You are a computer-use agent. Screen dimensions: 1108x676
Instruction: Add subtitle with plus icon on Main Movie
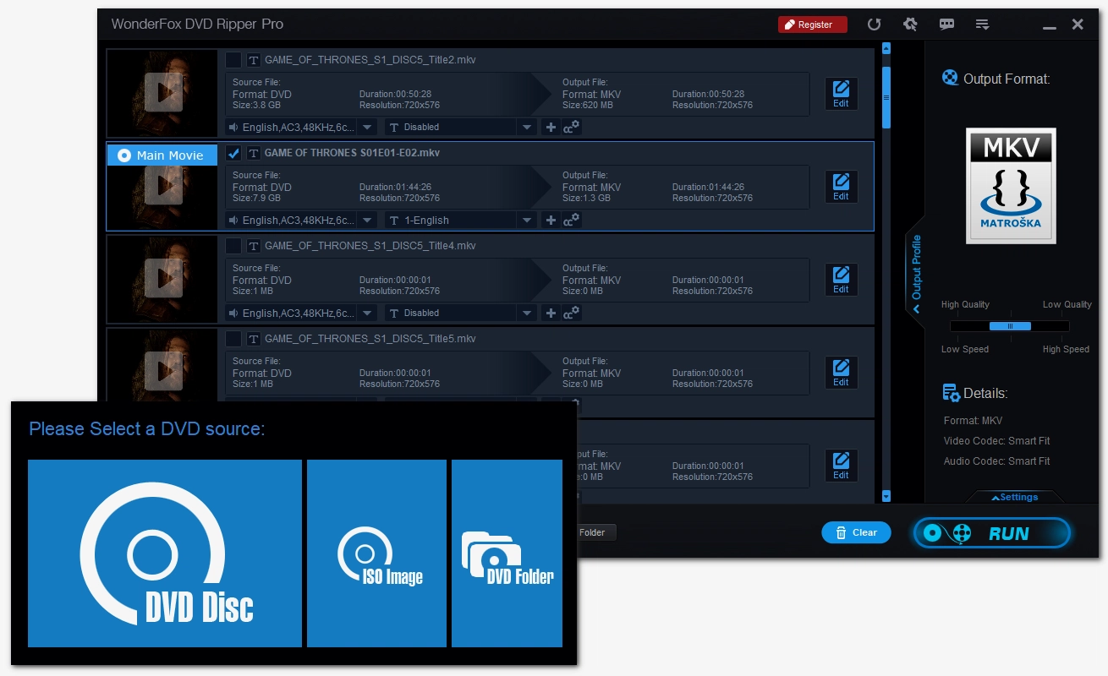tap(551, 220)
